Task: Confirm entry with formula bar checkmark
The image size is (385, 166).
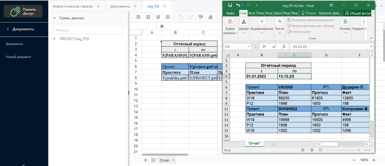Action: pyautogui.click(x=274, y=47)
